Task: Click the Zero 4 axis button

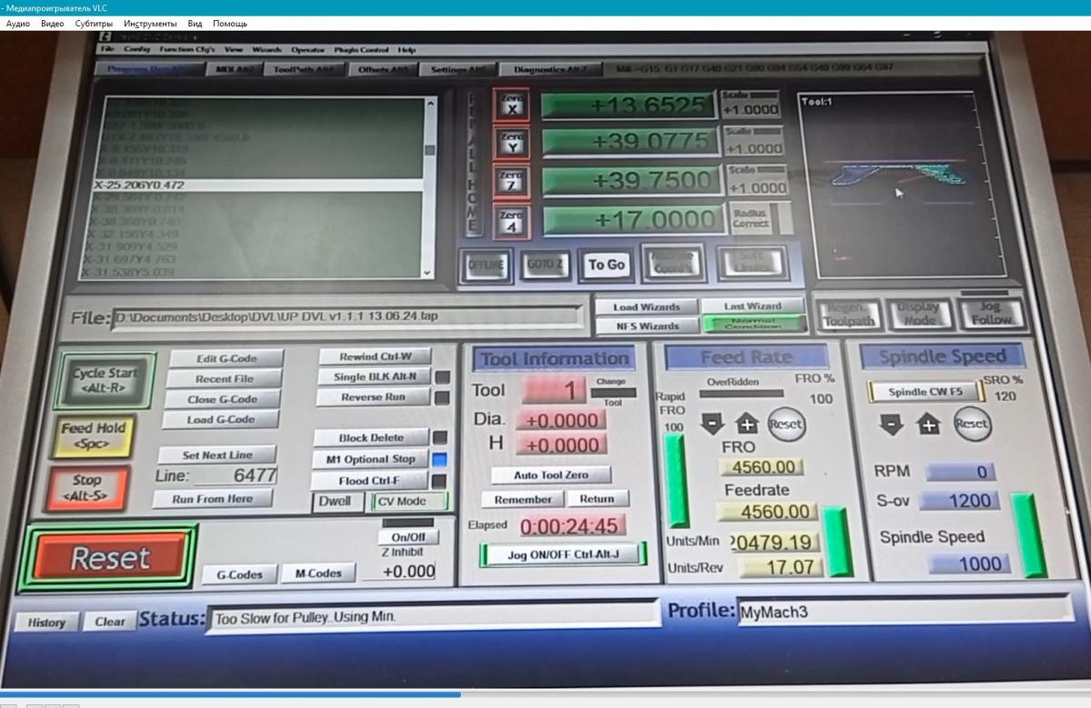Action: [x=511, y=222]
